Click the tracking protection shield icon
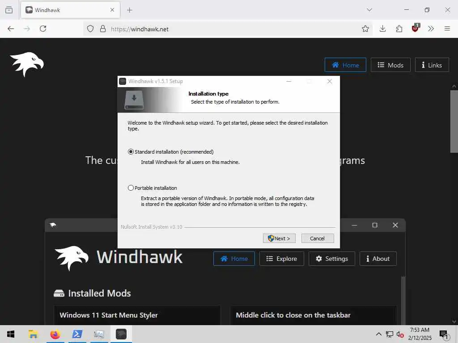 click(90, 29)
